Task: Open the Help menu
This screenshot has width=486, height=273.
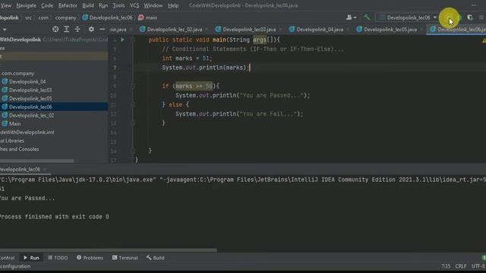Action: point(173,5)
